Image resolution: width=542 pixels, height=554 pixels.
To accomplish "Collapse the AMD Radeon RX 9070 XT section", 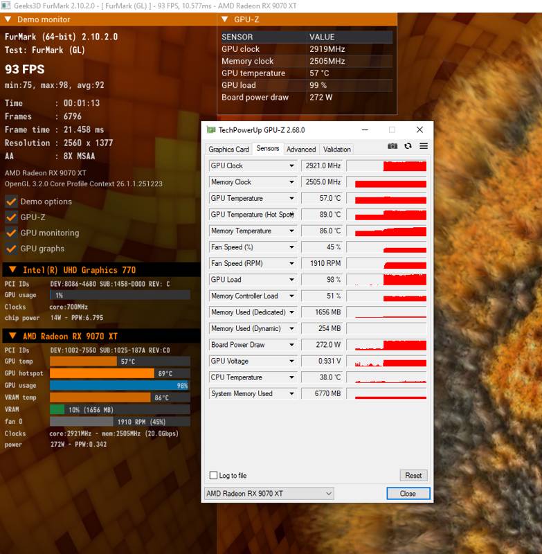I will pyautogui.click(x=12, y=336).
